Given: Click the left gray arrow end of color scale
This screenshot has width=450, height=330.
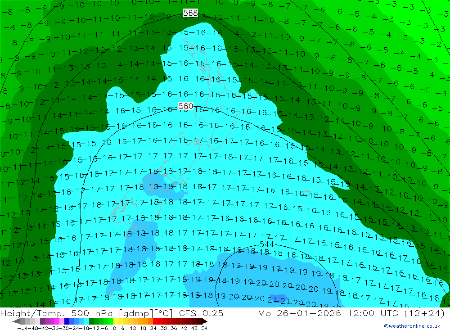Looking at the screenshot, I should 16,321.
